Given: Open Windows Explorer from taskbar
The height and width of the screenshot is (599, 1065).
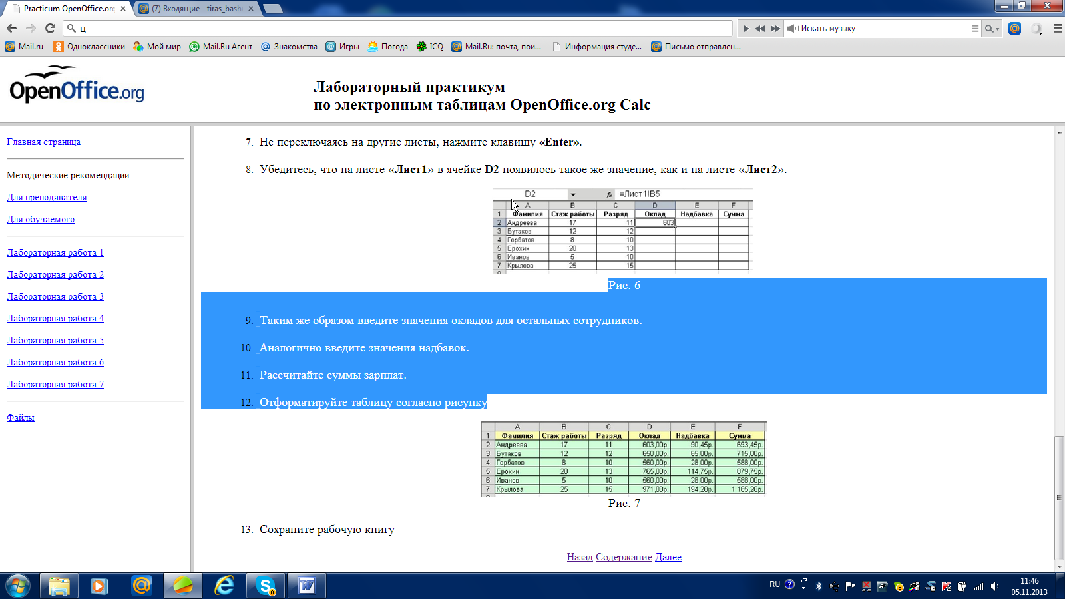Looking at the screenshot, I should [59, 586].
